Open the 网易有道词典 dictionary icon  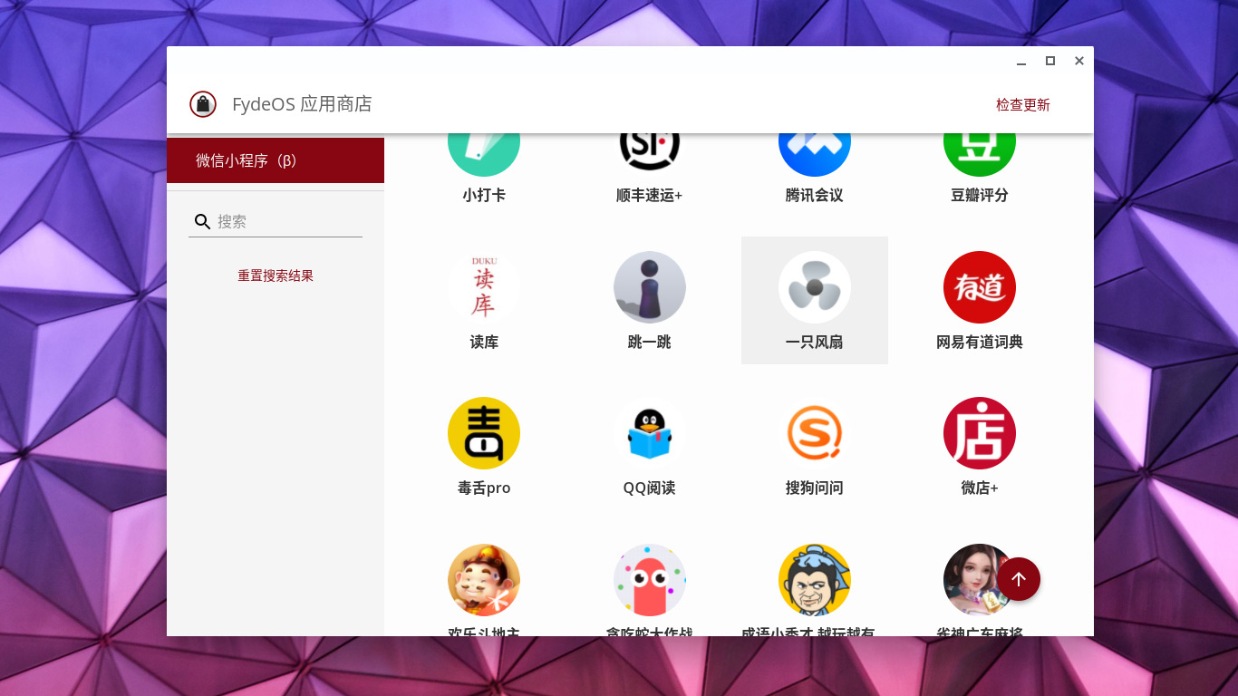[979, 287]
